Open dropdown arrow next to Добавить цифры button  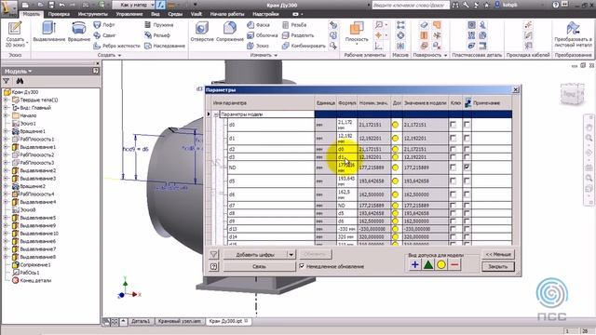click(291, 254)
